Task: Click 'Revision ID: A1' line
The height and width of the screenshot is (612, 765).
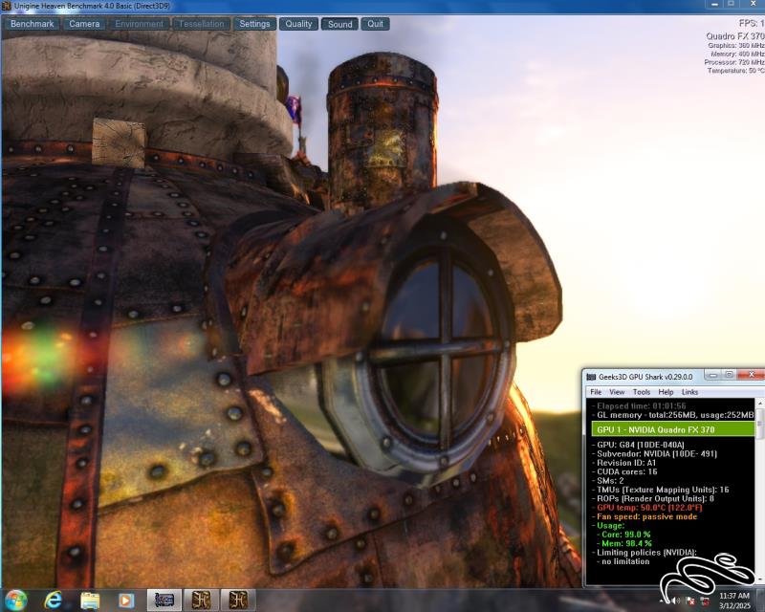Action: pos(624,463)
